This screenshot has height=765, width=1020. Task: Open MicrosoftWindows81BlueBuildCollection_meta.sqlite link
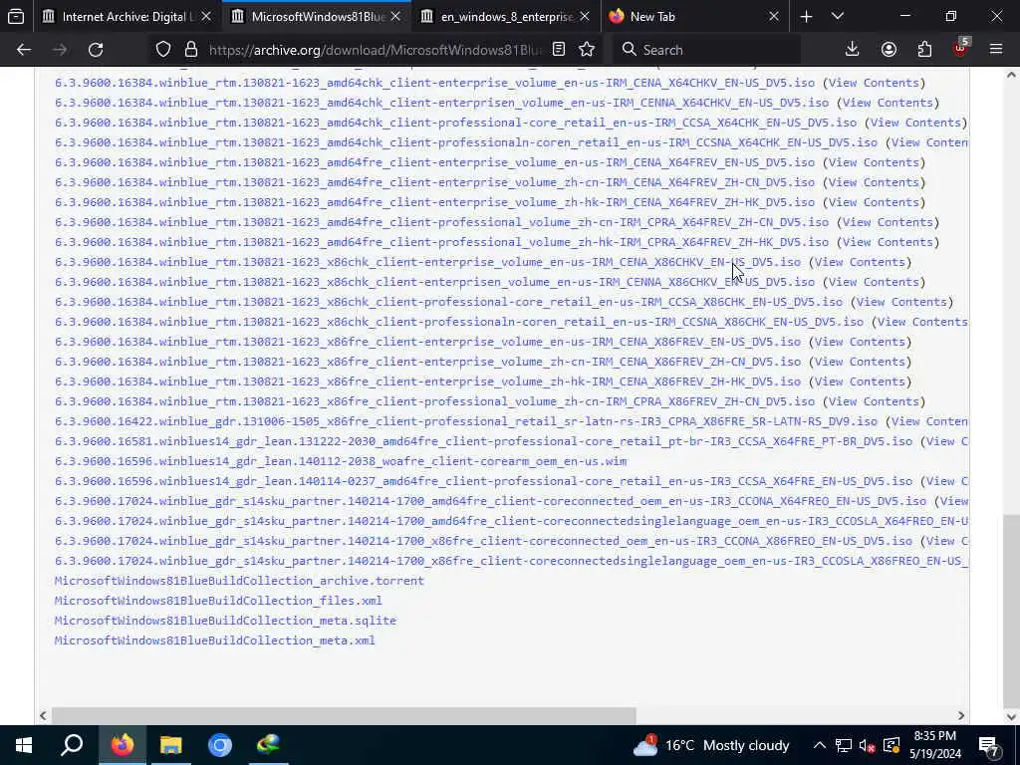point(225,621)
